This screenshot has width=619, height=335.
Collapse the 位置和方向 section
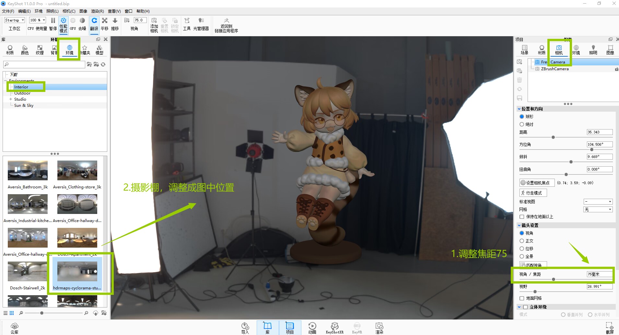point(519,109)
